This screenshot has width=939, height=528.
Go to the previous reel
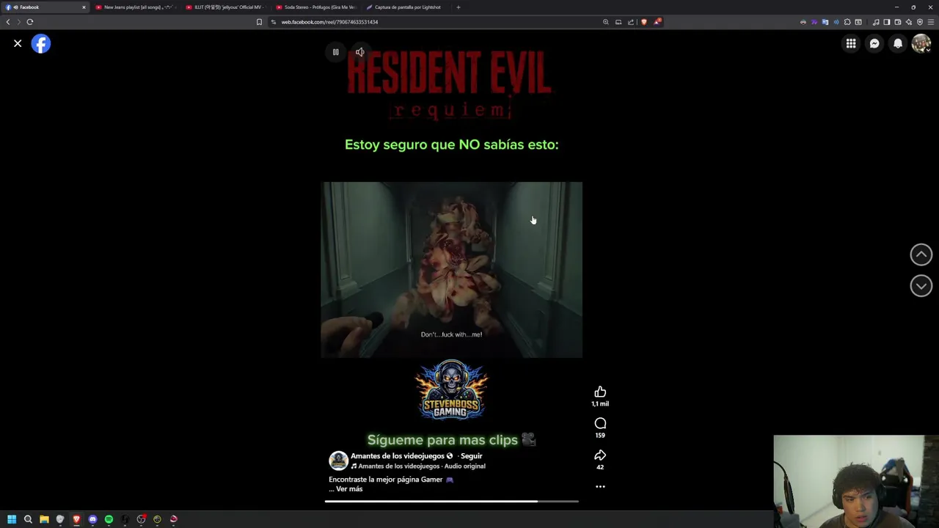tap(921, 254)
